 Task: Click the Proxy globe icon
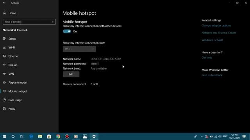tap(4, 109)
